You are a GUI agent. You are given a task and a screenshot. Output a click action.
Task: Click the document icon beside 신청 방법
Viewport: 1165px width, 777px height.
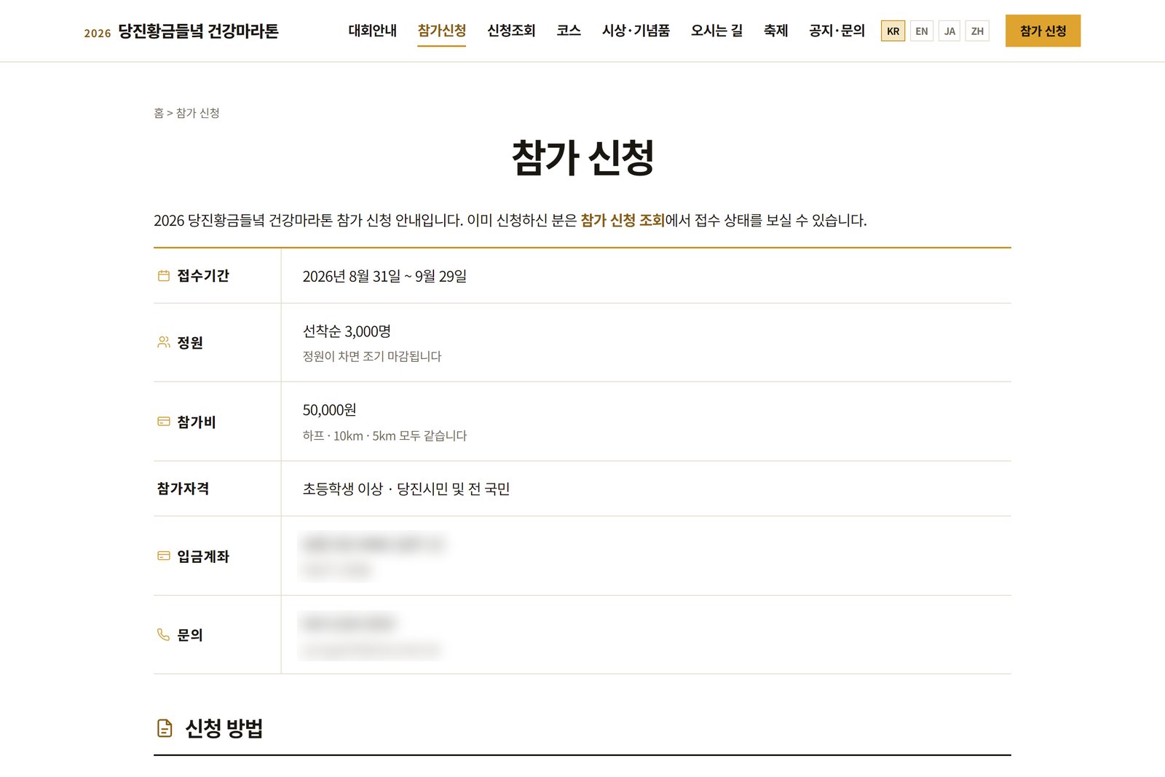(165, 727)
